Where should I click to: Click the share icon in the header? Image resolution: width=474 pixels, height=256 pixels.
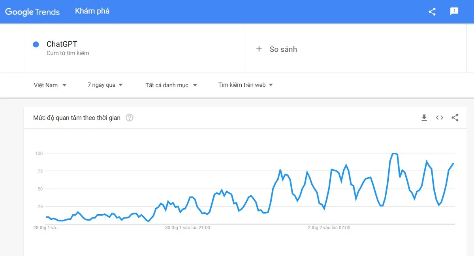[x=432, y=11]
